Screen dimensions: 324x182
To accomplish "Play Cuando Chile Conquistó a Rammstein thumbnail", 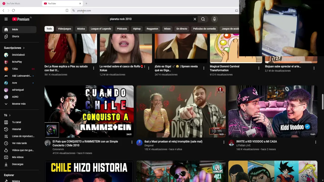I will pos(89,111).
